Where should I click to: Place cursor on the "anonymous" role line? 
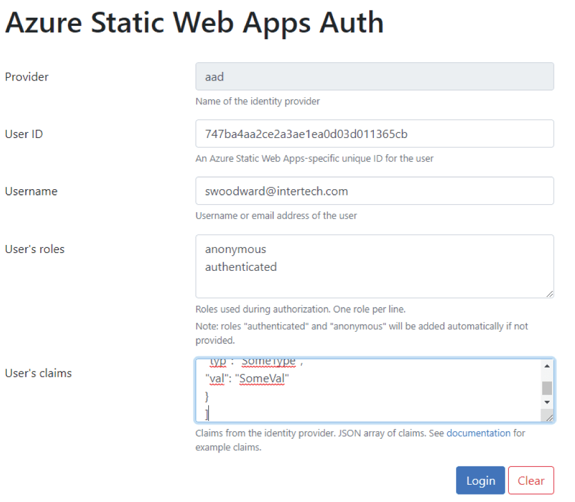point(236,249)
